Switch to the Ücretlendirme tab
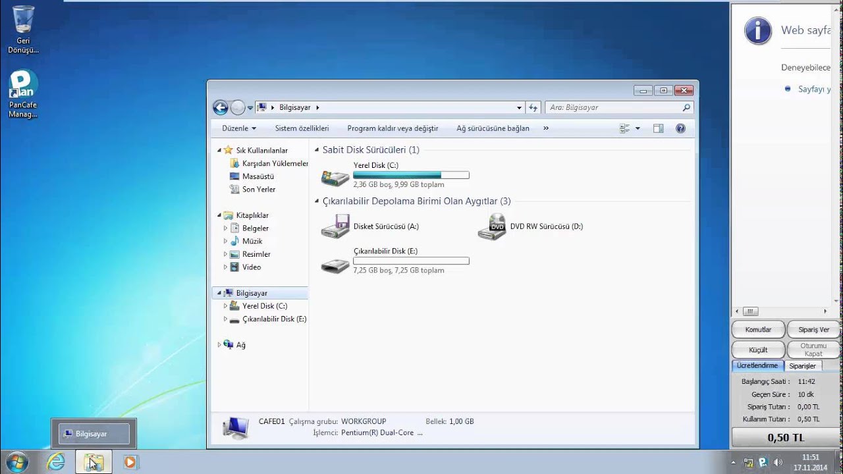This screenshot has width=843, height=474. coord(757,365)
